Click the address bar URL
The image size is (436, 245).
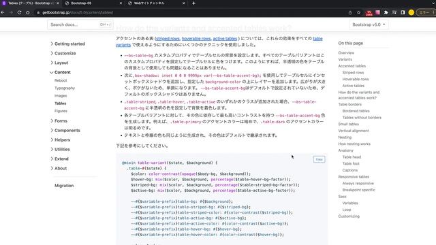point(78,12)
